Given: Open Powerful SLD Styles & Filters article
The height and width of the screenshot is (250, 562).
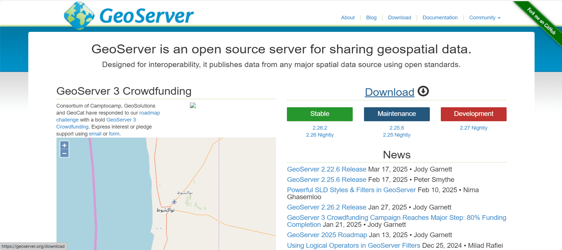Looking at the screenshot, I should [x=351, y=190].
